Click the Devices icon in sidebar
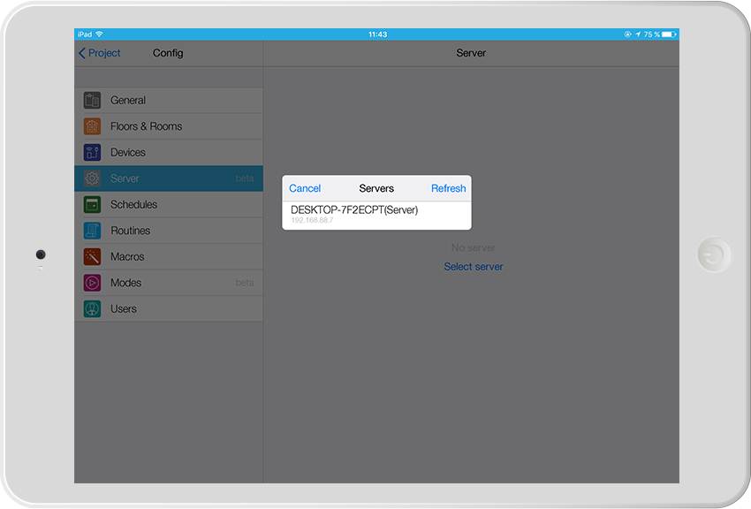The width and height of the screenshot is (751, 509). point(92,153)
